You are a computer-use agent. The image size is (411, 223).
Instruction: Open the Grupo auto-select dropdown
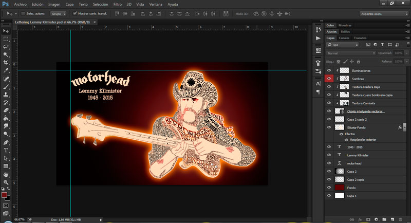coord(58,14)
